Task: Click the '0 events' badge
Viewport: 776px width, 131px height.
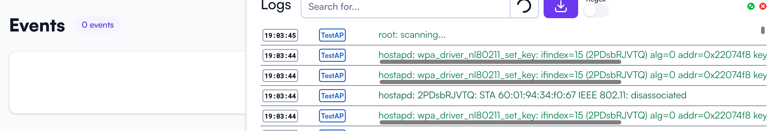Action: point(98,25)
